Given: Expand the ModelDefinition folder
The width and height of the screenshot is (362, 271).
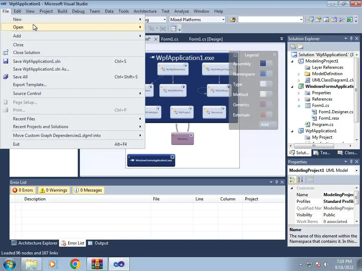Looking at the screenshot, I should click(299, 74).
